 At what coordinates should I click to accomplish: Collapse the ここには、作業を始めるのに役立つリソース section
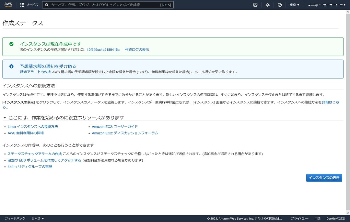click(x=5, y=118)
